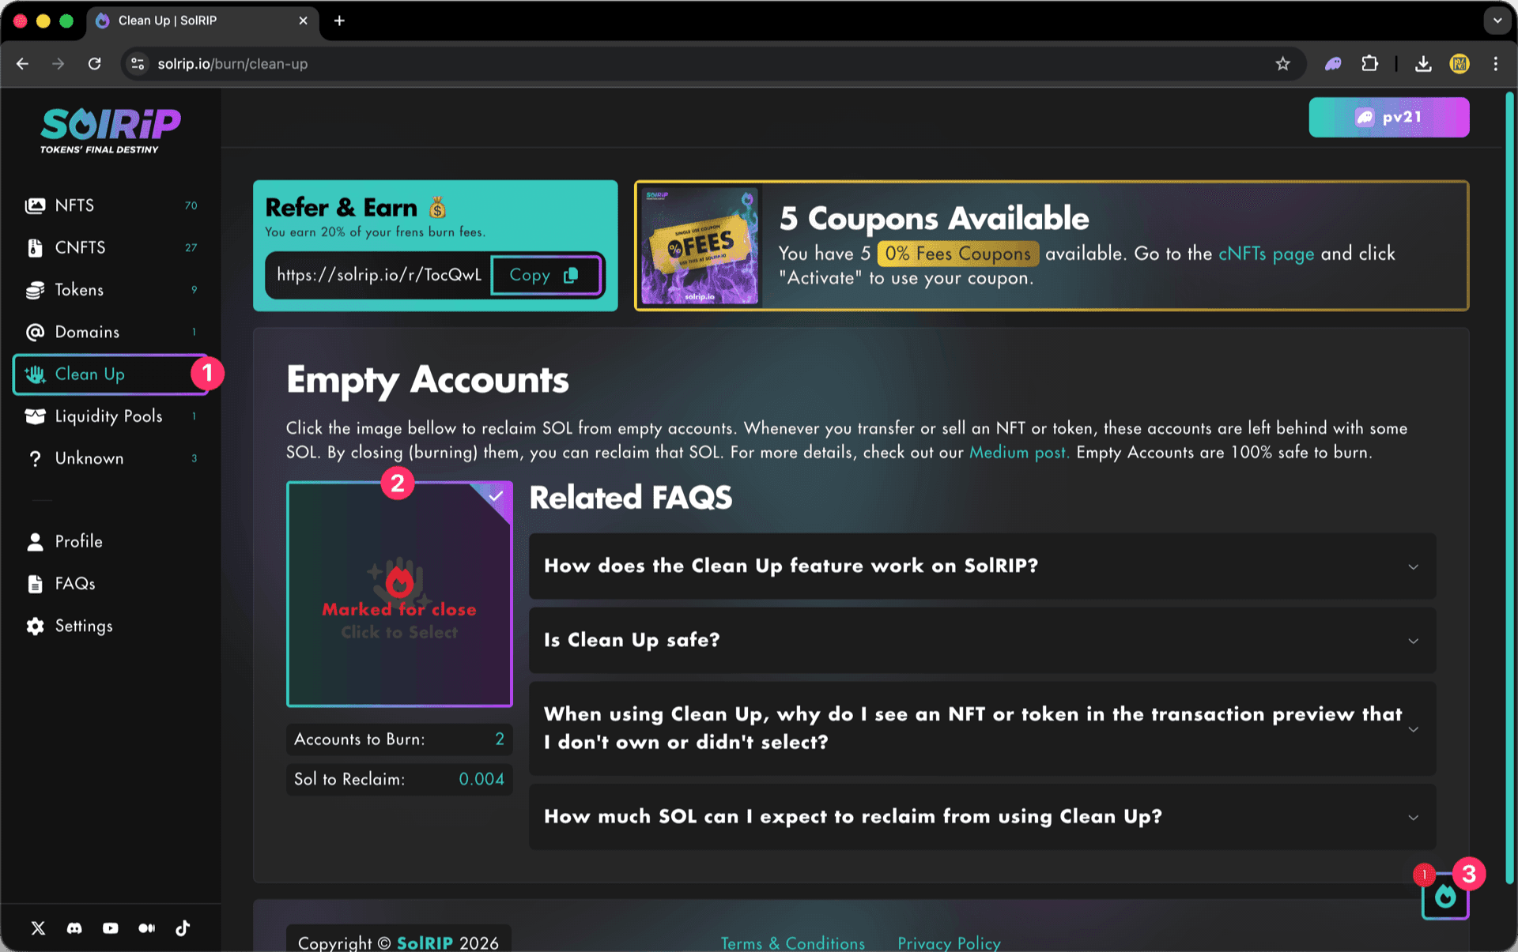This screenshot has height=952, width=1518.
Task: Click the "0.004" SOL value
Action: [481, 779]
